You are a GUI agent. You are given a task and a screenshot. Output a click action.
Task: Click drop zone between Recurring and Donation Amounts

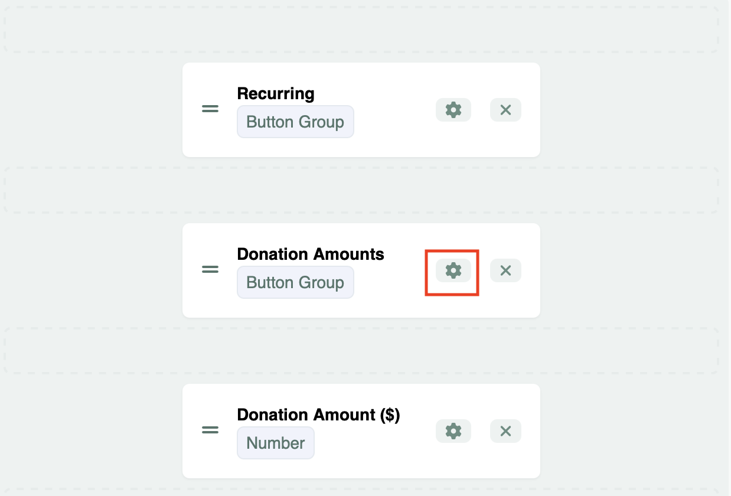pyautogui.click(x=361, y=190)
